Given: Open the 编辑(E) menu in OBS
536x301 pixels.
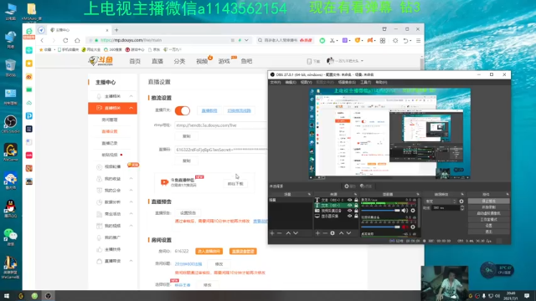Looking at the screenshot, I should click(x=291, y=82).
